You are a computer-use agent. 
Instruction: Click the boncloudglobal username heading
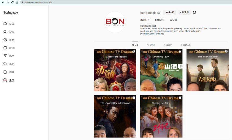tap(150, 13)
